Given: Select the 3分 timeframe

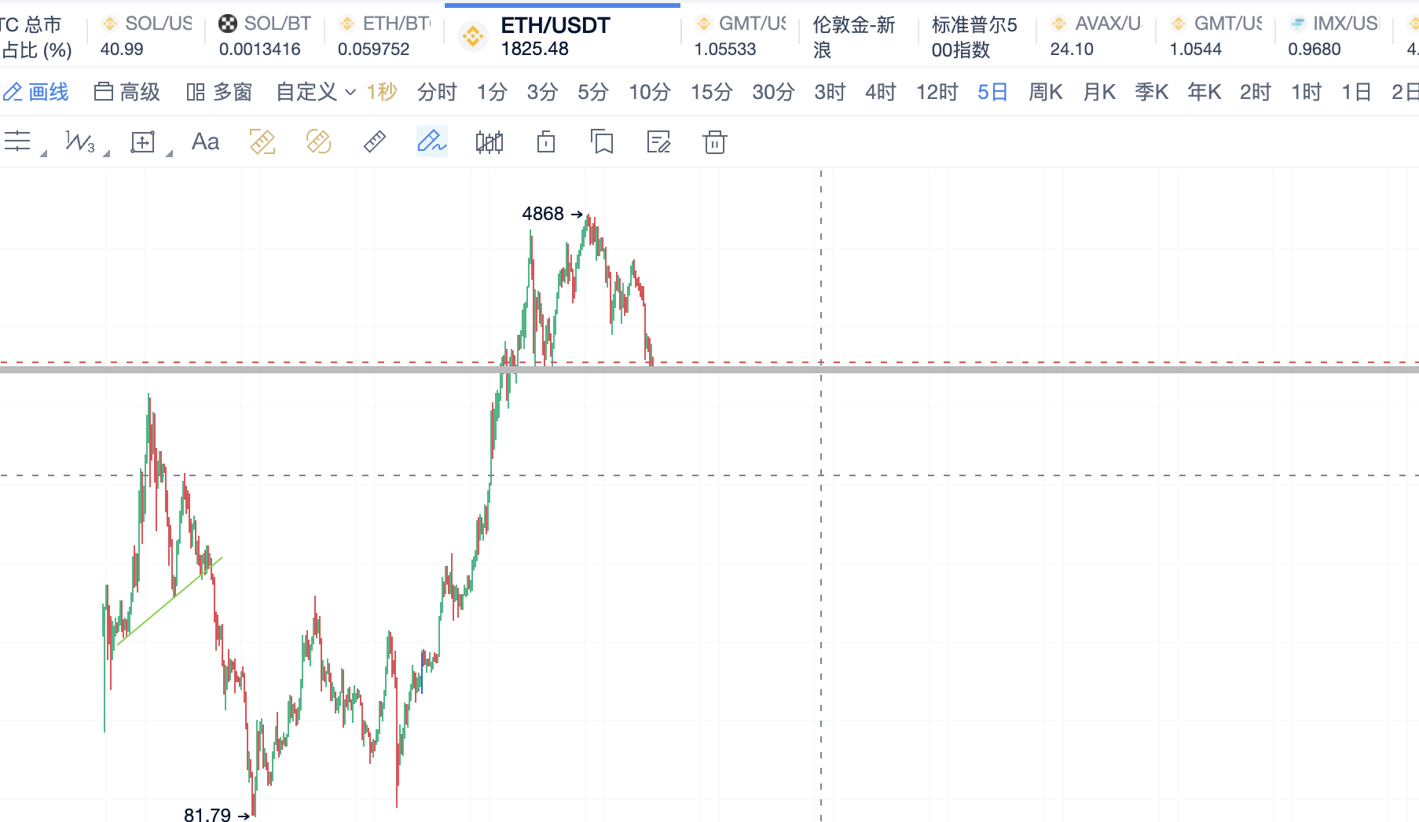Looking at the screenshot, I should (542, 92).
